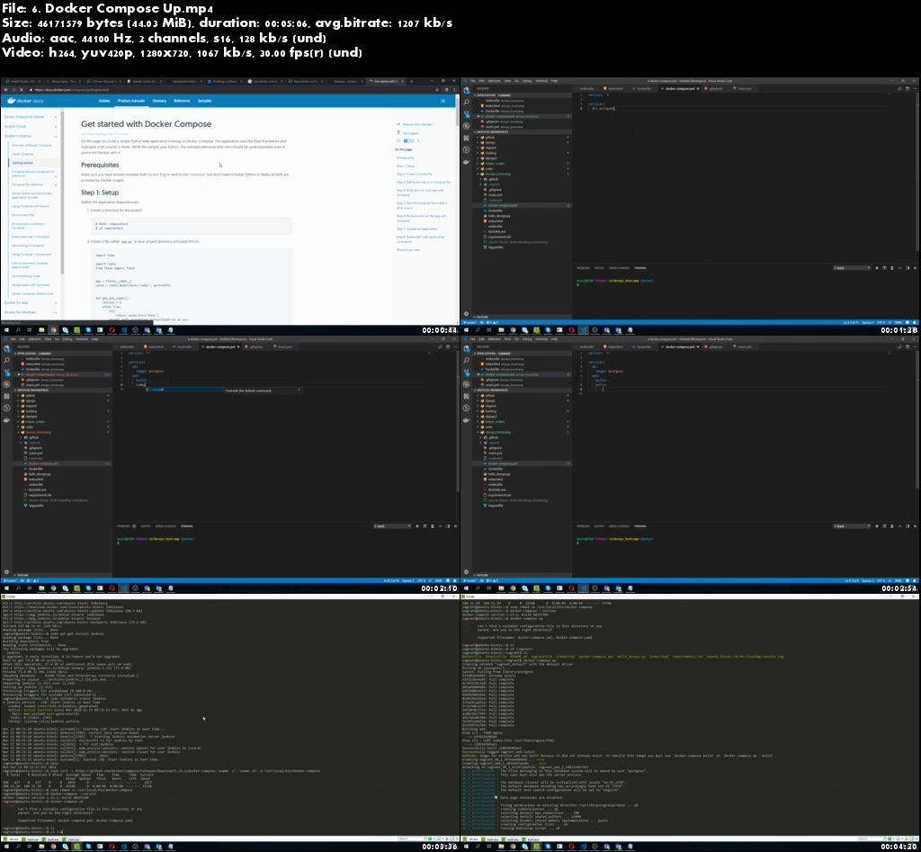921x852 pixels.
Task: Select the Product manuals tab in Docker docs
Action: [x=130, y=101]
